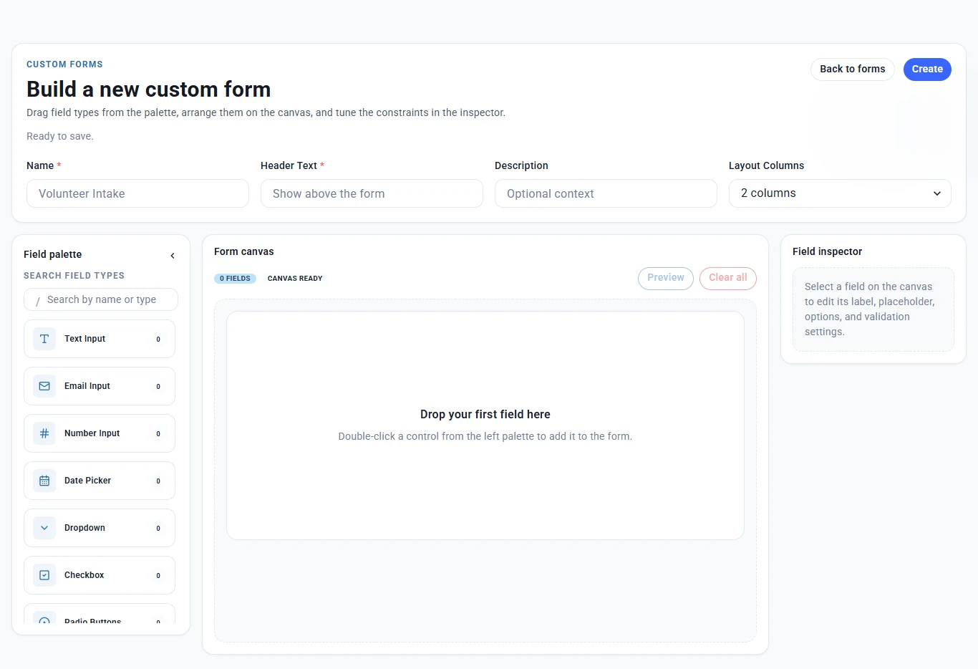Click the Form canvas heading
Viewport: 978px width, 669px height.
[244, 251]
